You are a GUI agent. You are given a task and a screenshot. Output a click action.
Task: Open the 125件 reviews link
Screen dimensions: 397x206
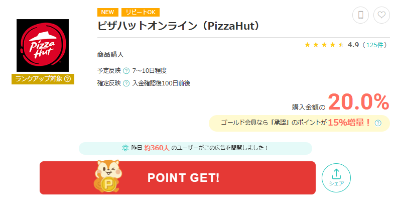(375, 45)
